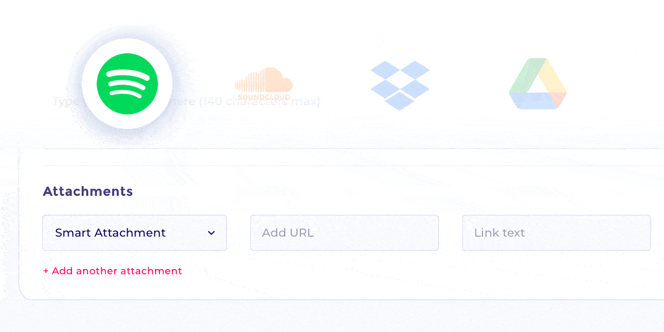The width and height of the screenshot is (664, 332).
Task: Click the bottom diamond of the Dropbox logo
Action: pos(399,101)
